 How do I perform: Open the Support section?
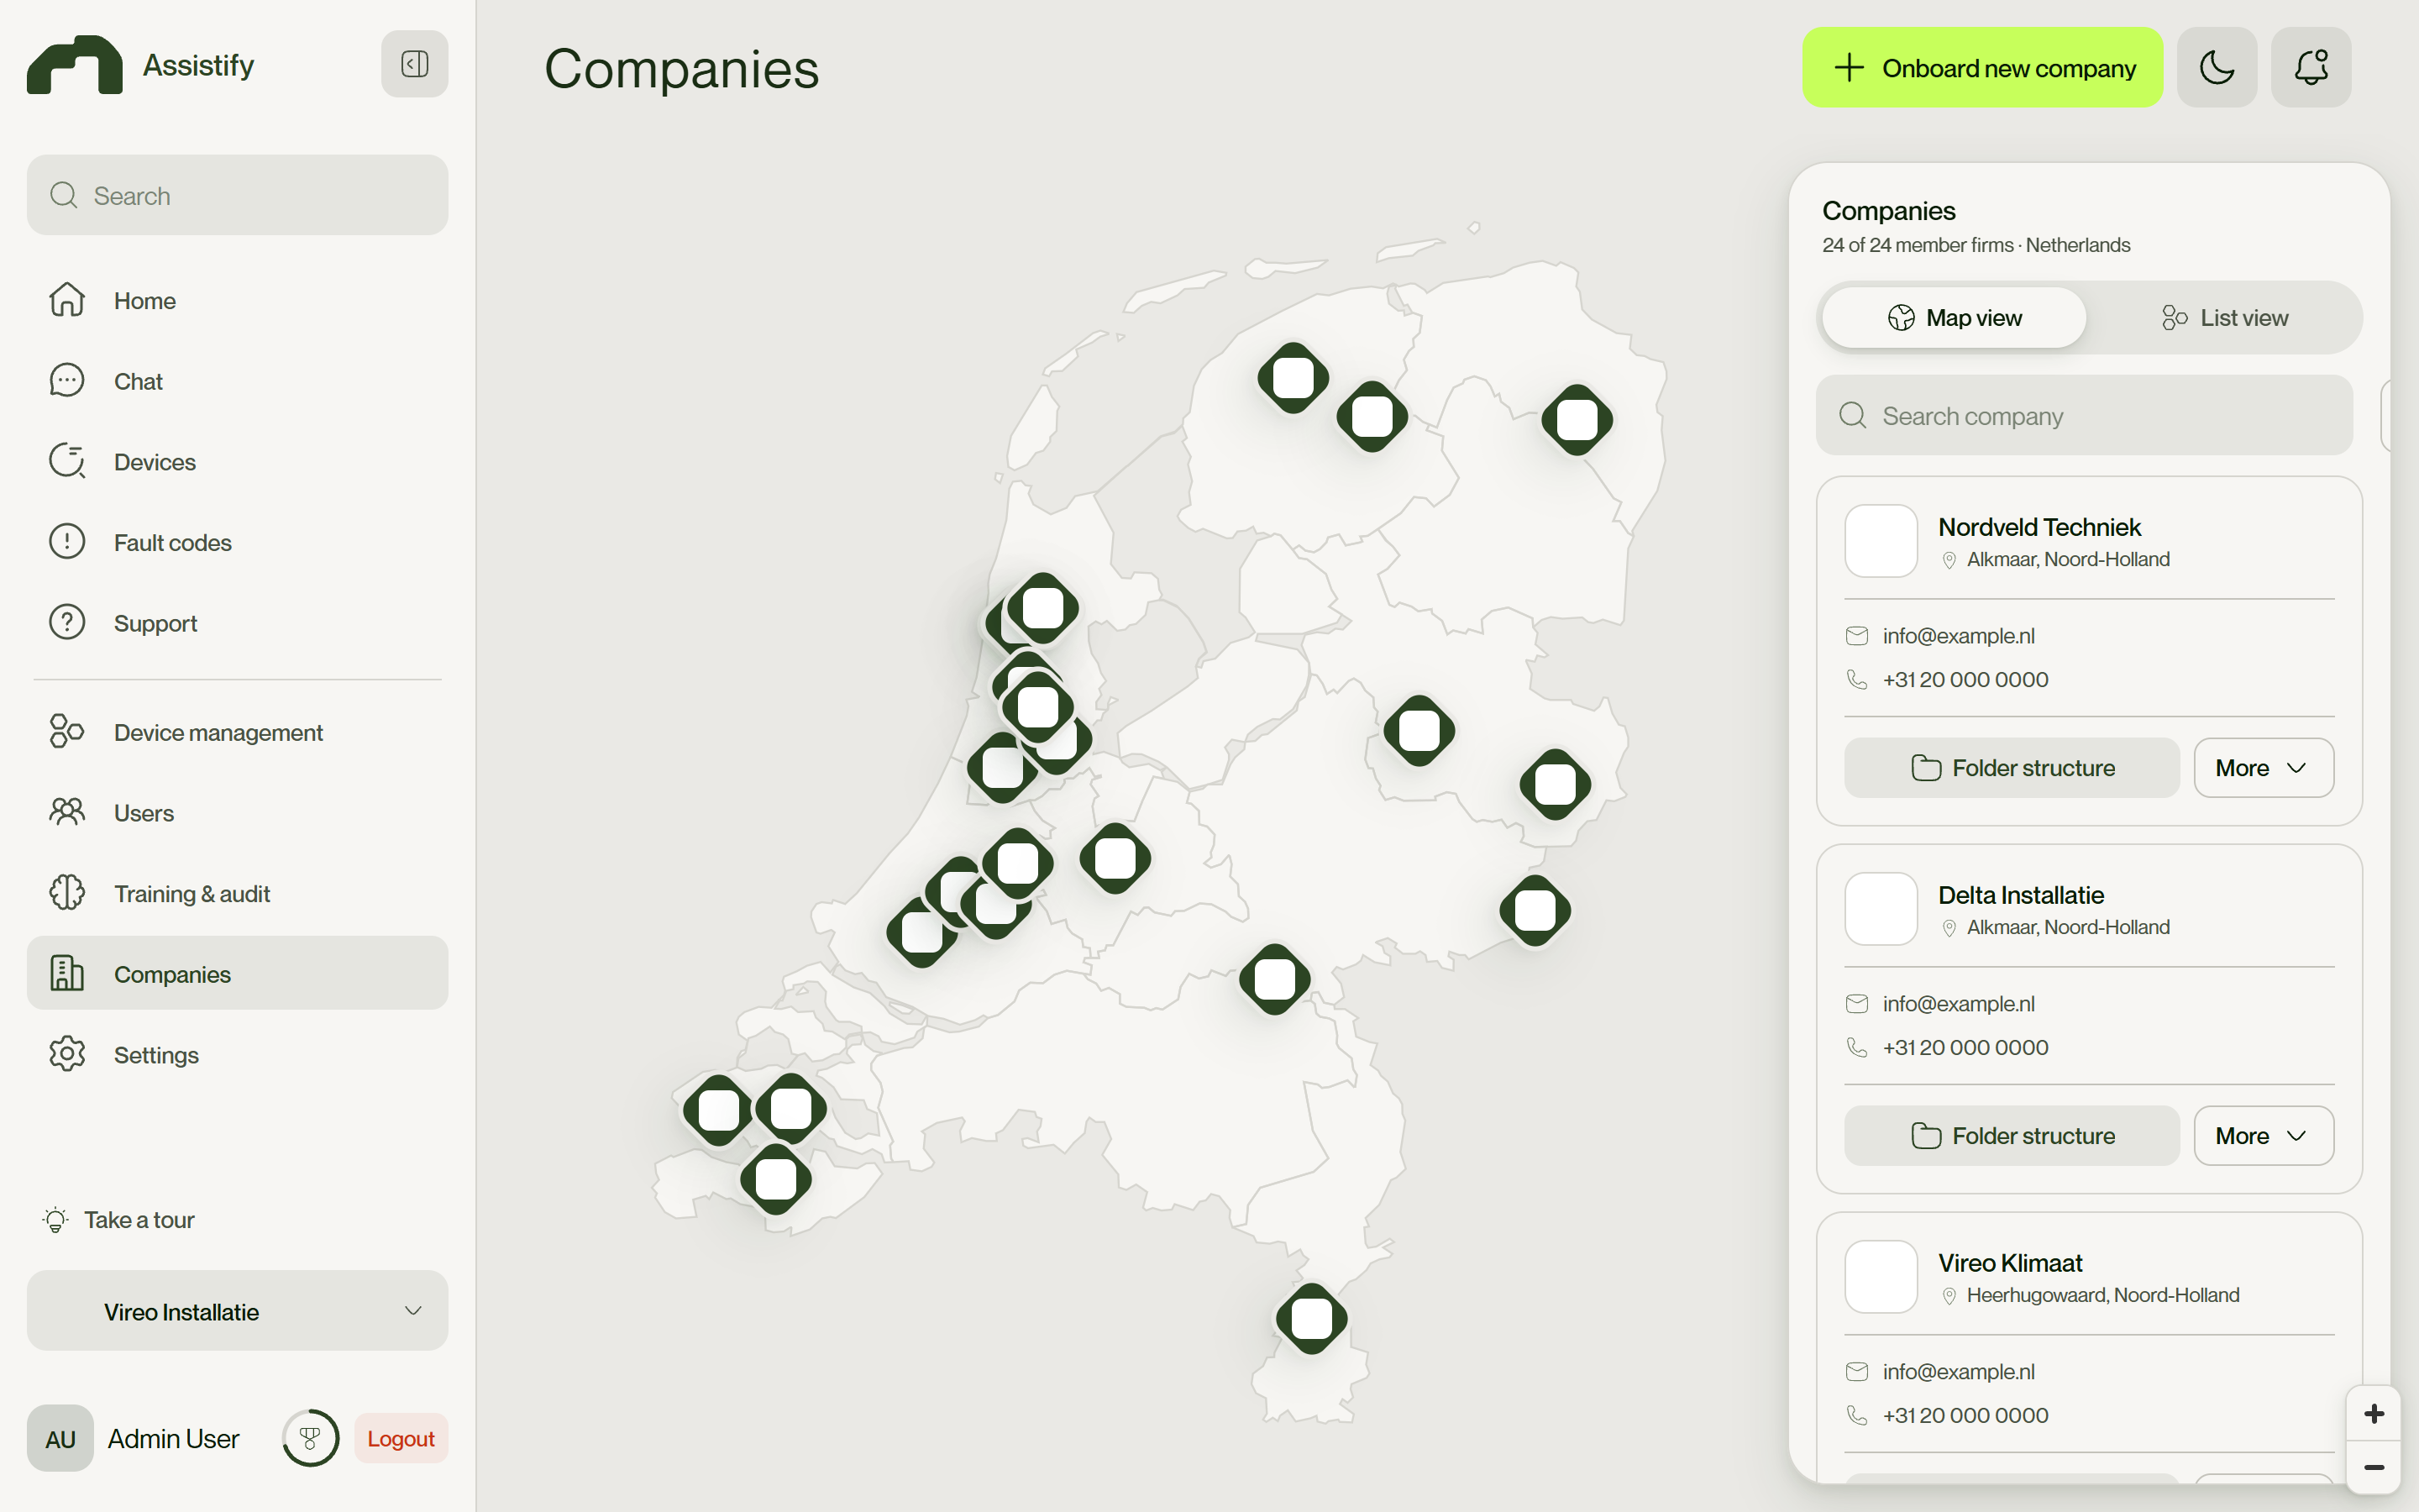tap(237, 623)
